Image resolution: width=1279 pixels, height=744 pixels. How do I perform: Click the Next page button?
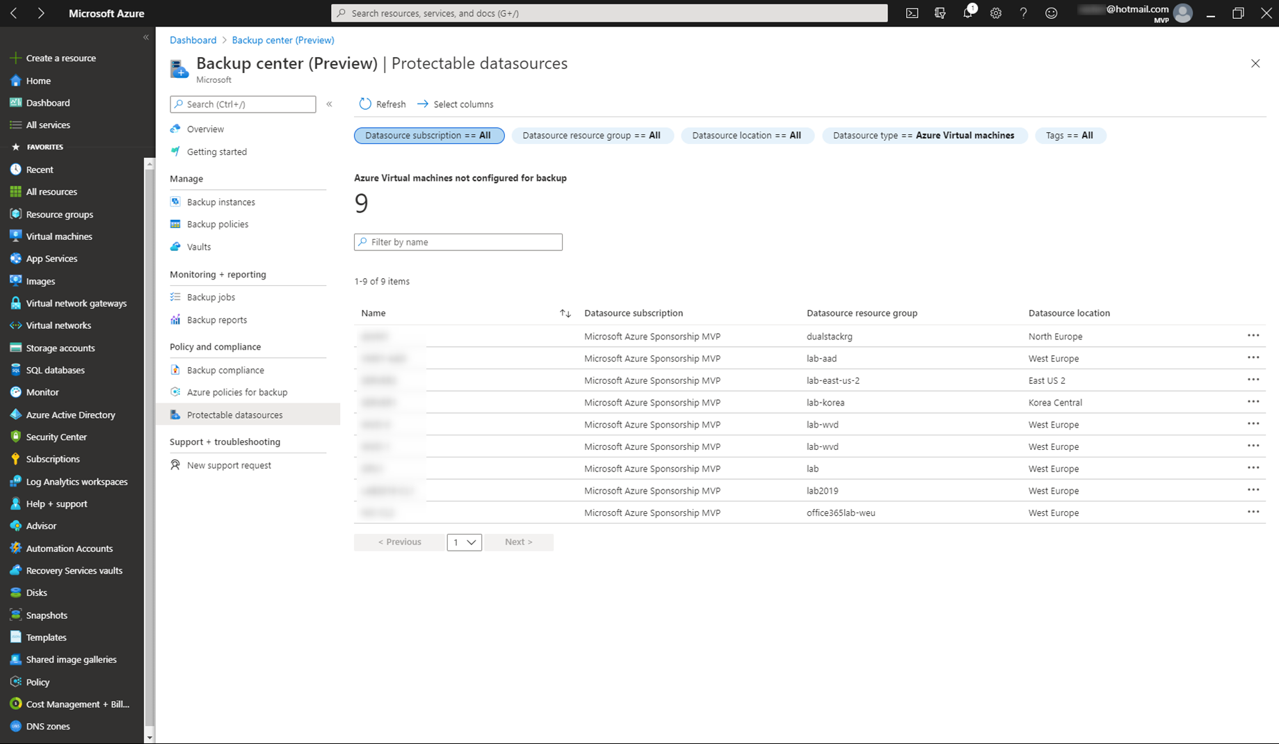click(518, 542)
